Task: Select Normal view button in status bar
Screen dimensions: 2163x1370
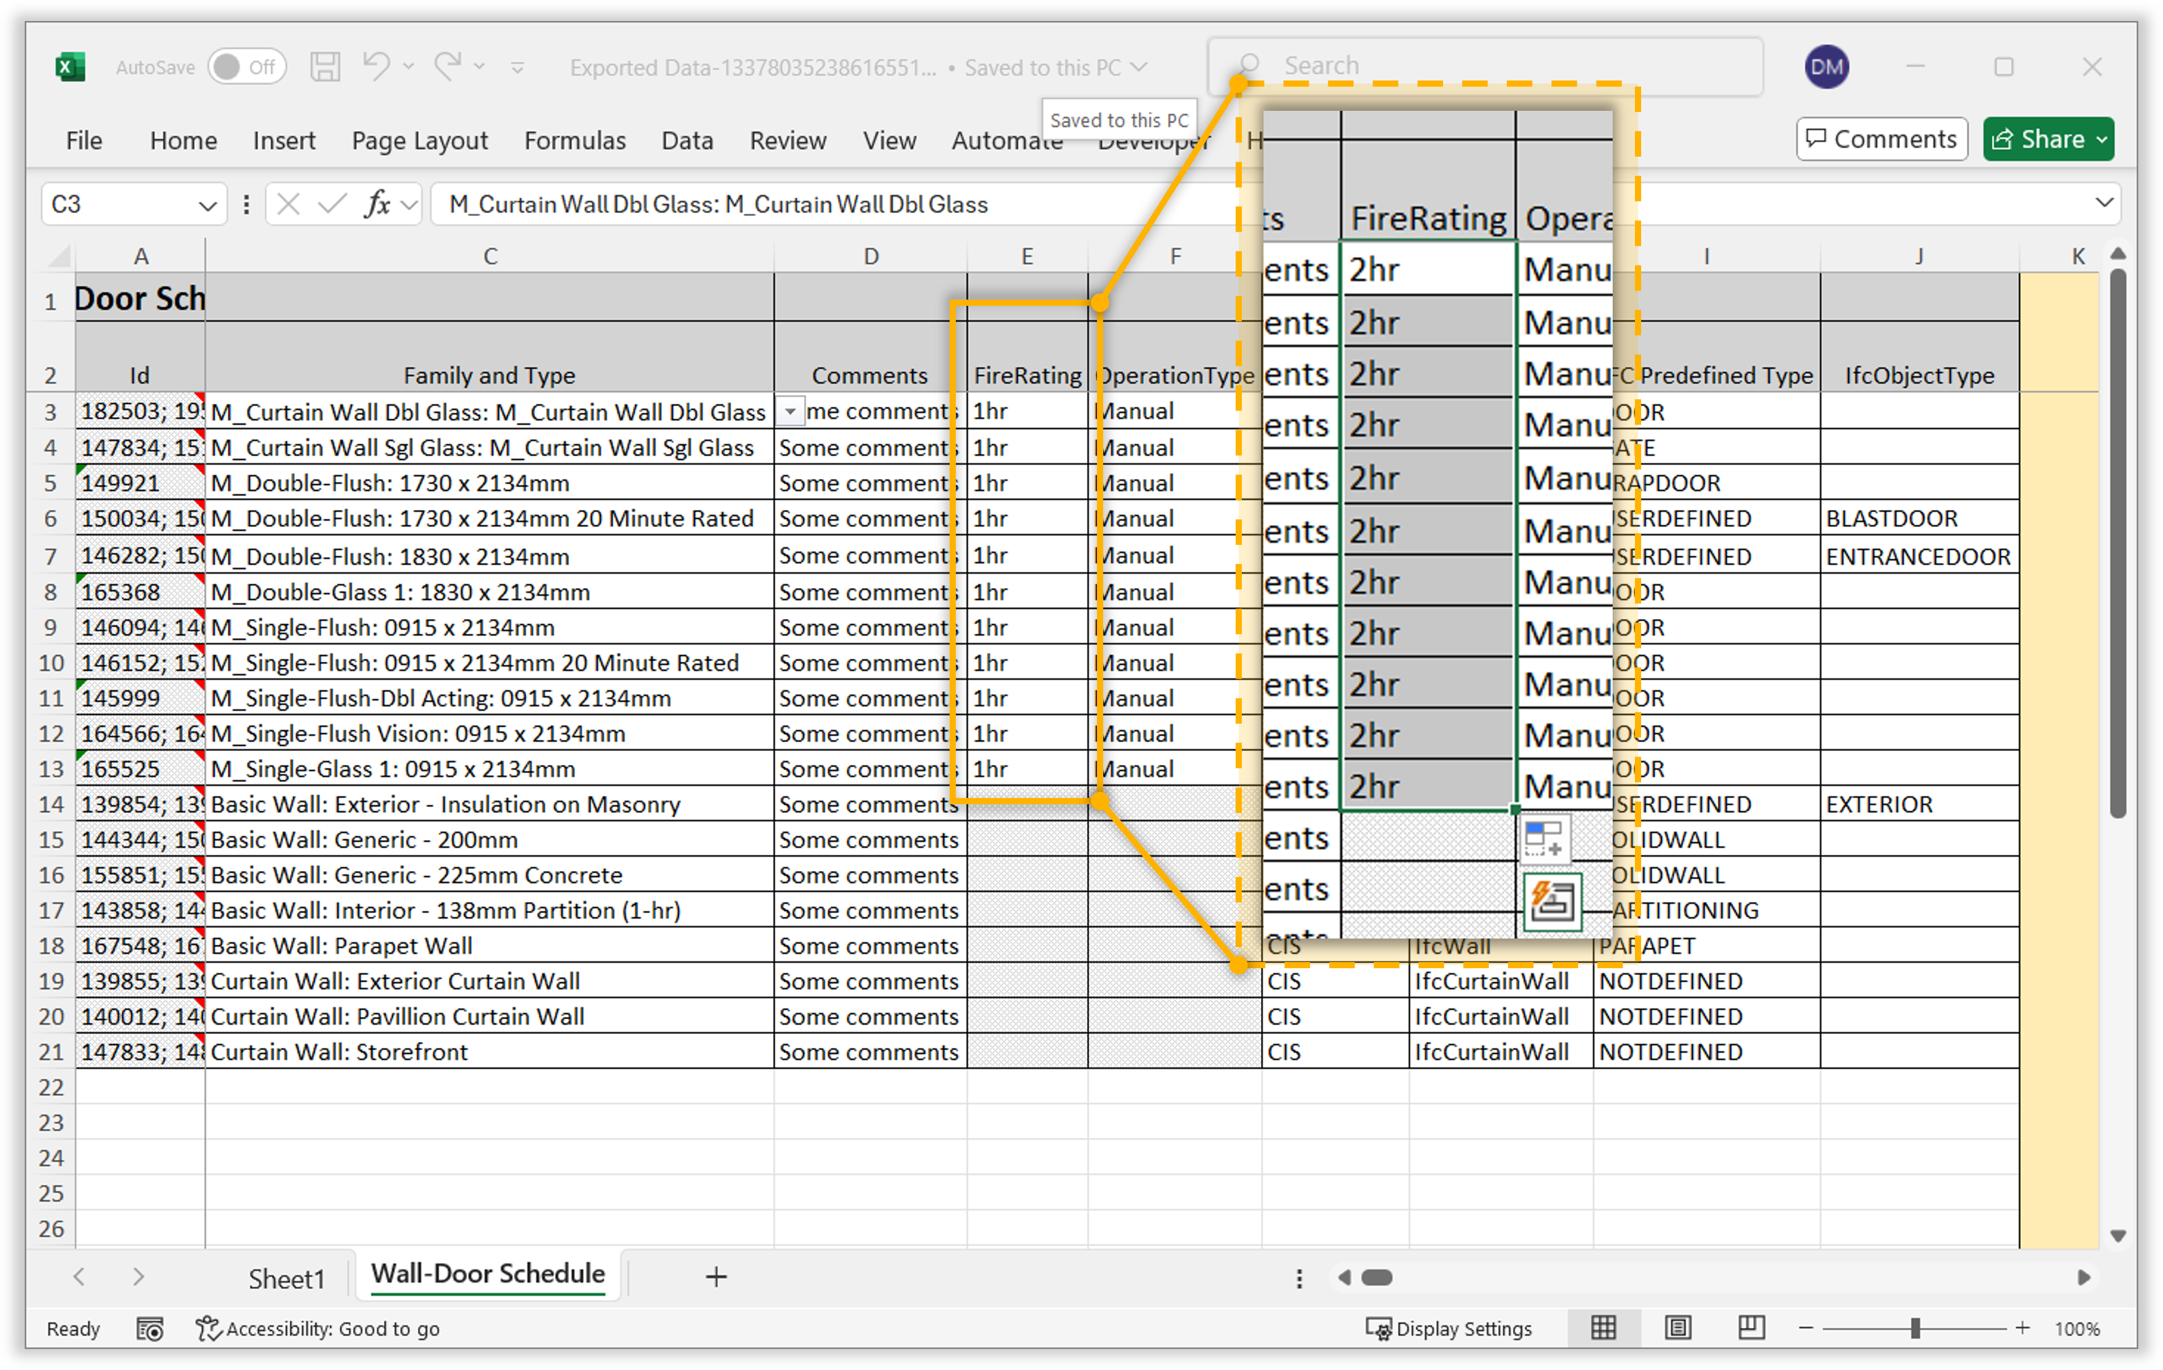Action: [x=1603, y=1328]
